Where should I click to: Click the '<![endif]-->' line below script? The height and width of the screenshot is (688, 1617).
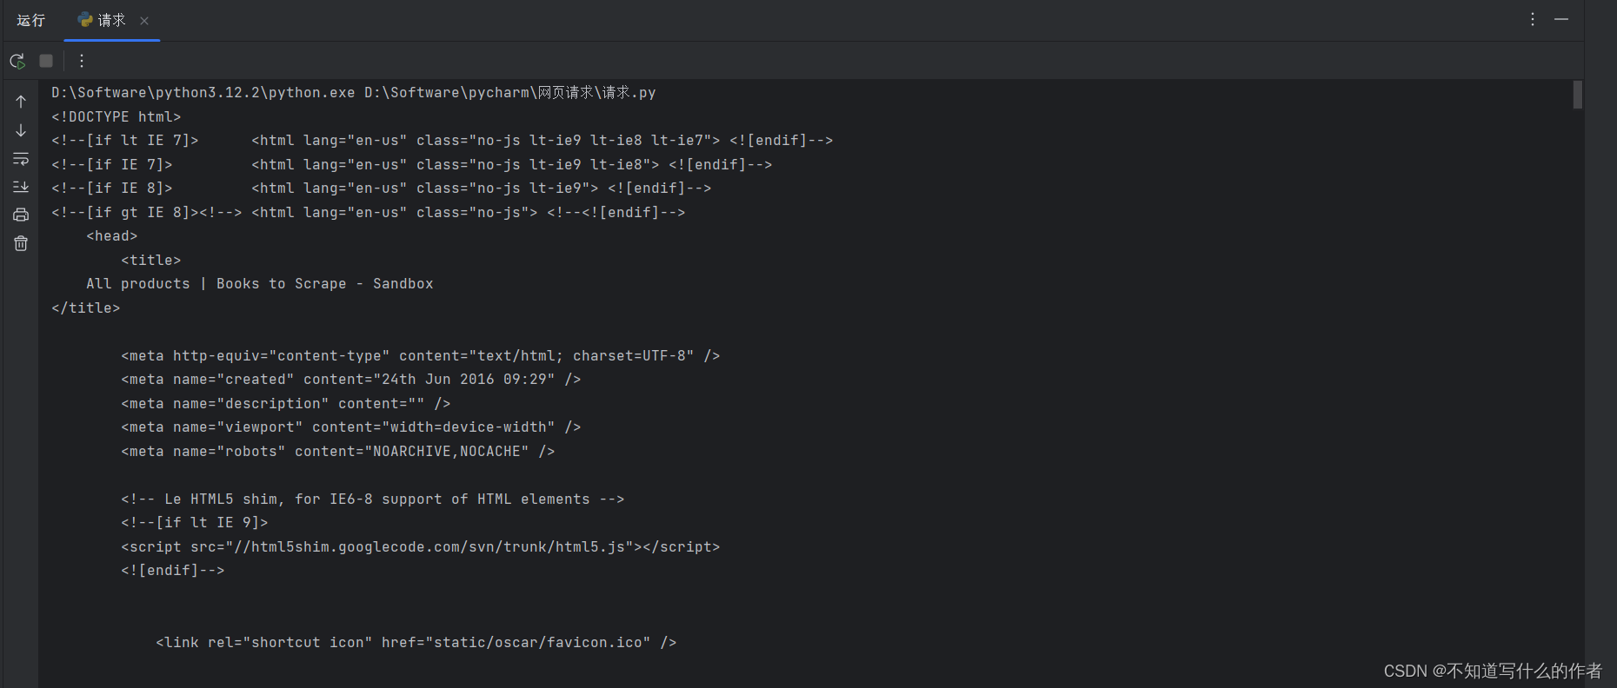point(173,570)
